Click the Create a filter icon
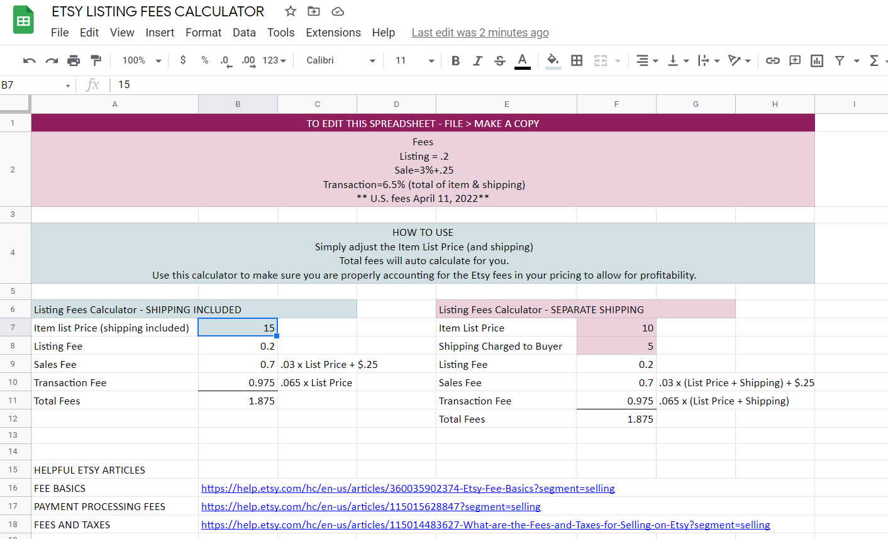This screenshot has height=539, width=888. 840,60
